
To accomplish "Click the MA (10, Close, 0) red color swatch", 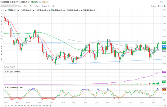I will (x=36, y=10).
